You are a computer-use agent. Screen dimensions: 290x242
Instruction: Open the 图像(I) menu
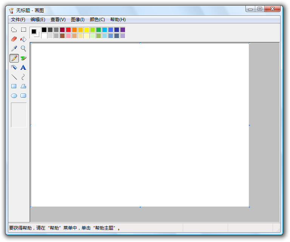coord(78,20)
